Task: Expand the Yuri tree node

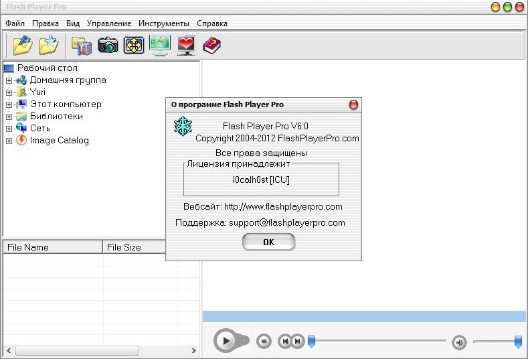Action: click(9, 92)
